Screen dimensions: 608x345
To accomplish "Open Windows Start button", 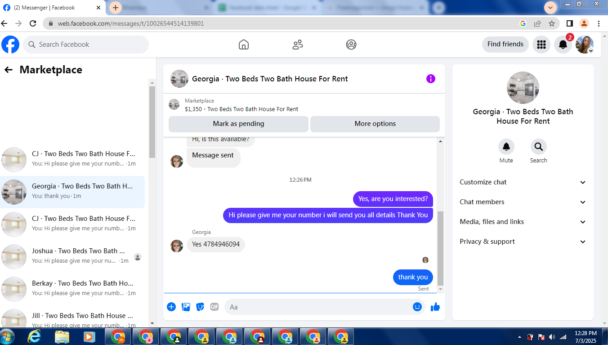I will pyautogui.click(x=8, y=336).
